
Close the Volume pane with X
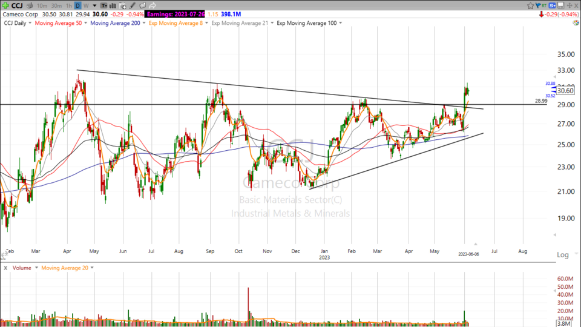[x=5, y=268]
